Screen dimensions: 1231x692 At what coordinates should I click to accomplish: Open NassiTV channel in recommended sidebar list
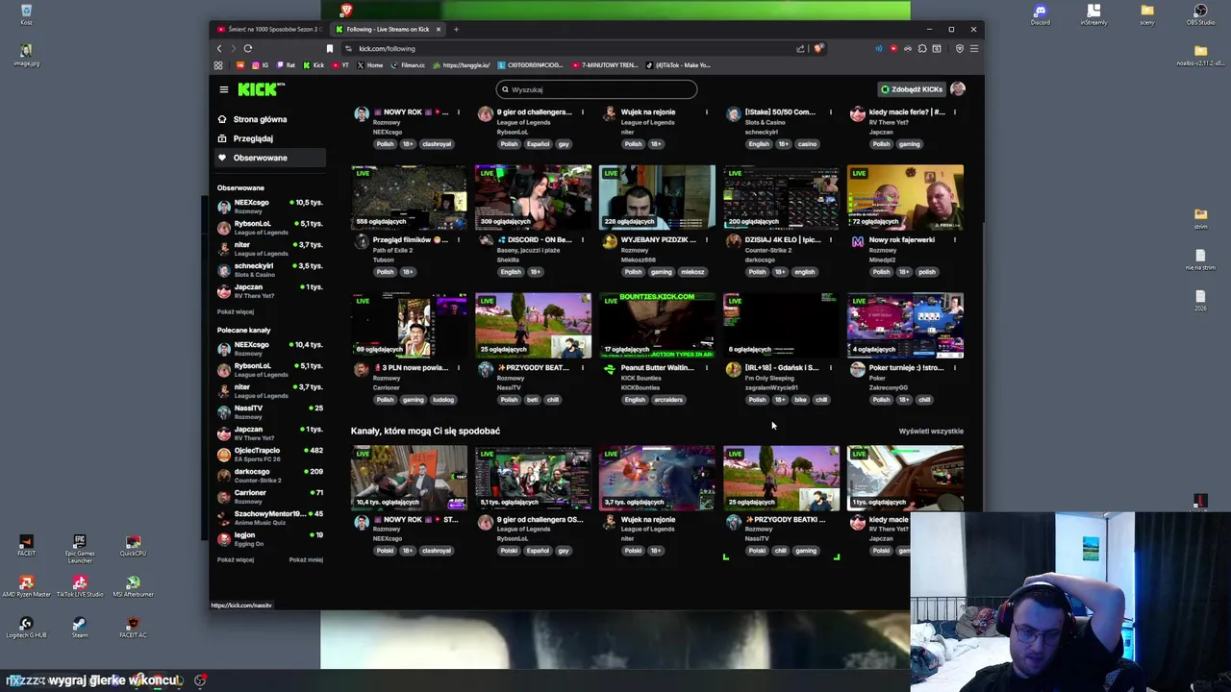click(270, 412)
